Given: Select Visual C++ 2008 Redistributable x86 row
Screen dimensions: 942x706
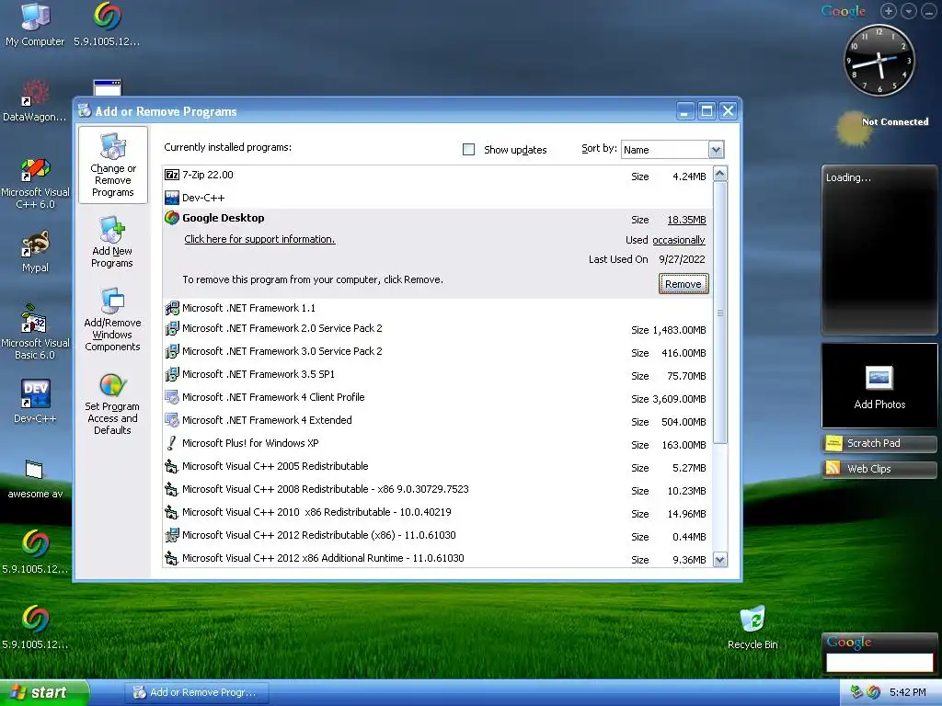Looking at the screenshot, I should pos(437,490).
